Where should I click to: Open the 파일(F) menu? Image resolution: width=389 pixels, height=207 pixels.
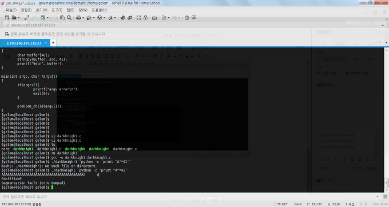(x=11, y=10)
